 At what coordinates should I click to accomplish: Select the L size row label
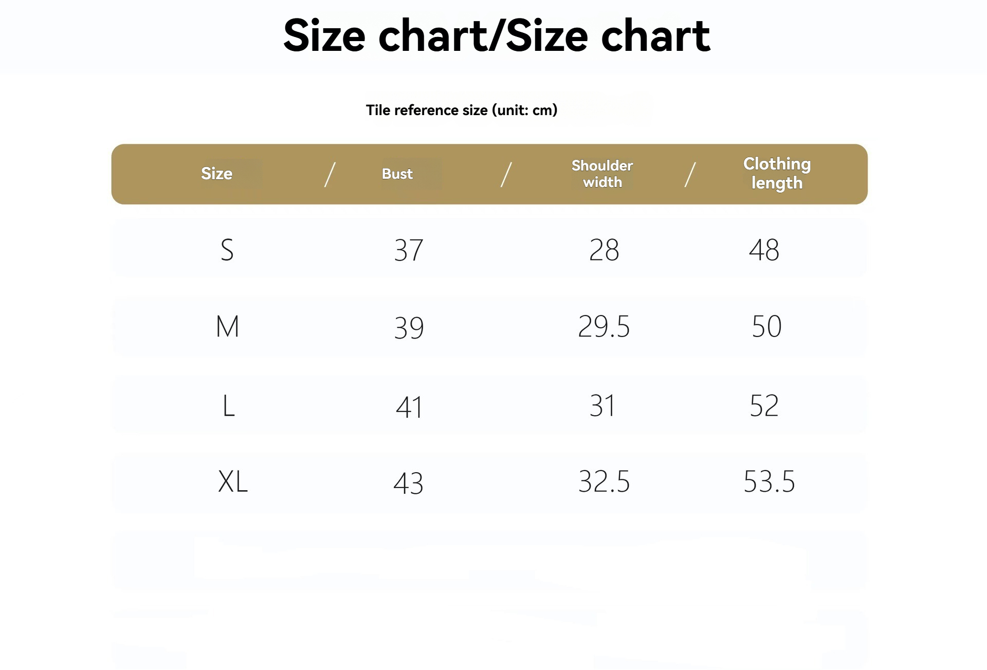pos(229,406)
